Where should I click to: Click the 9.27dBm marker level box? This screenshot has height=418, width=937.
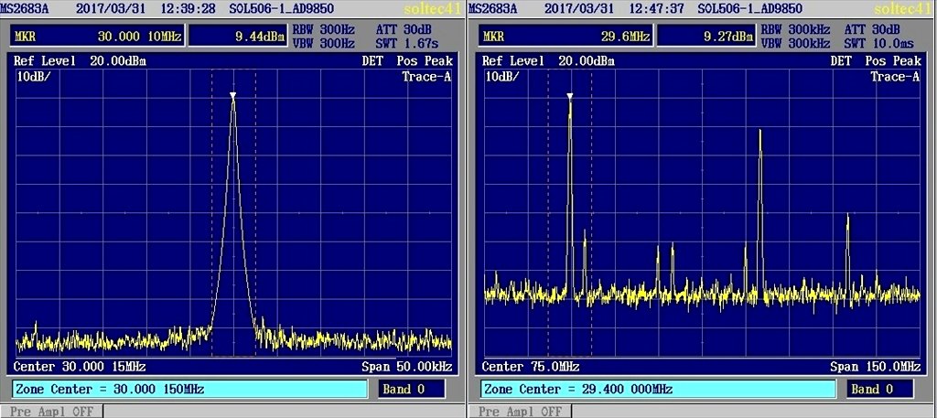[x=706, y=37]
